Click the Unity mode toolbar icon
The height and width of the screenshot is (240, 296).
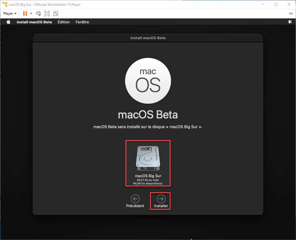click(56, 14)
